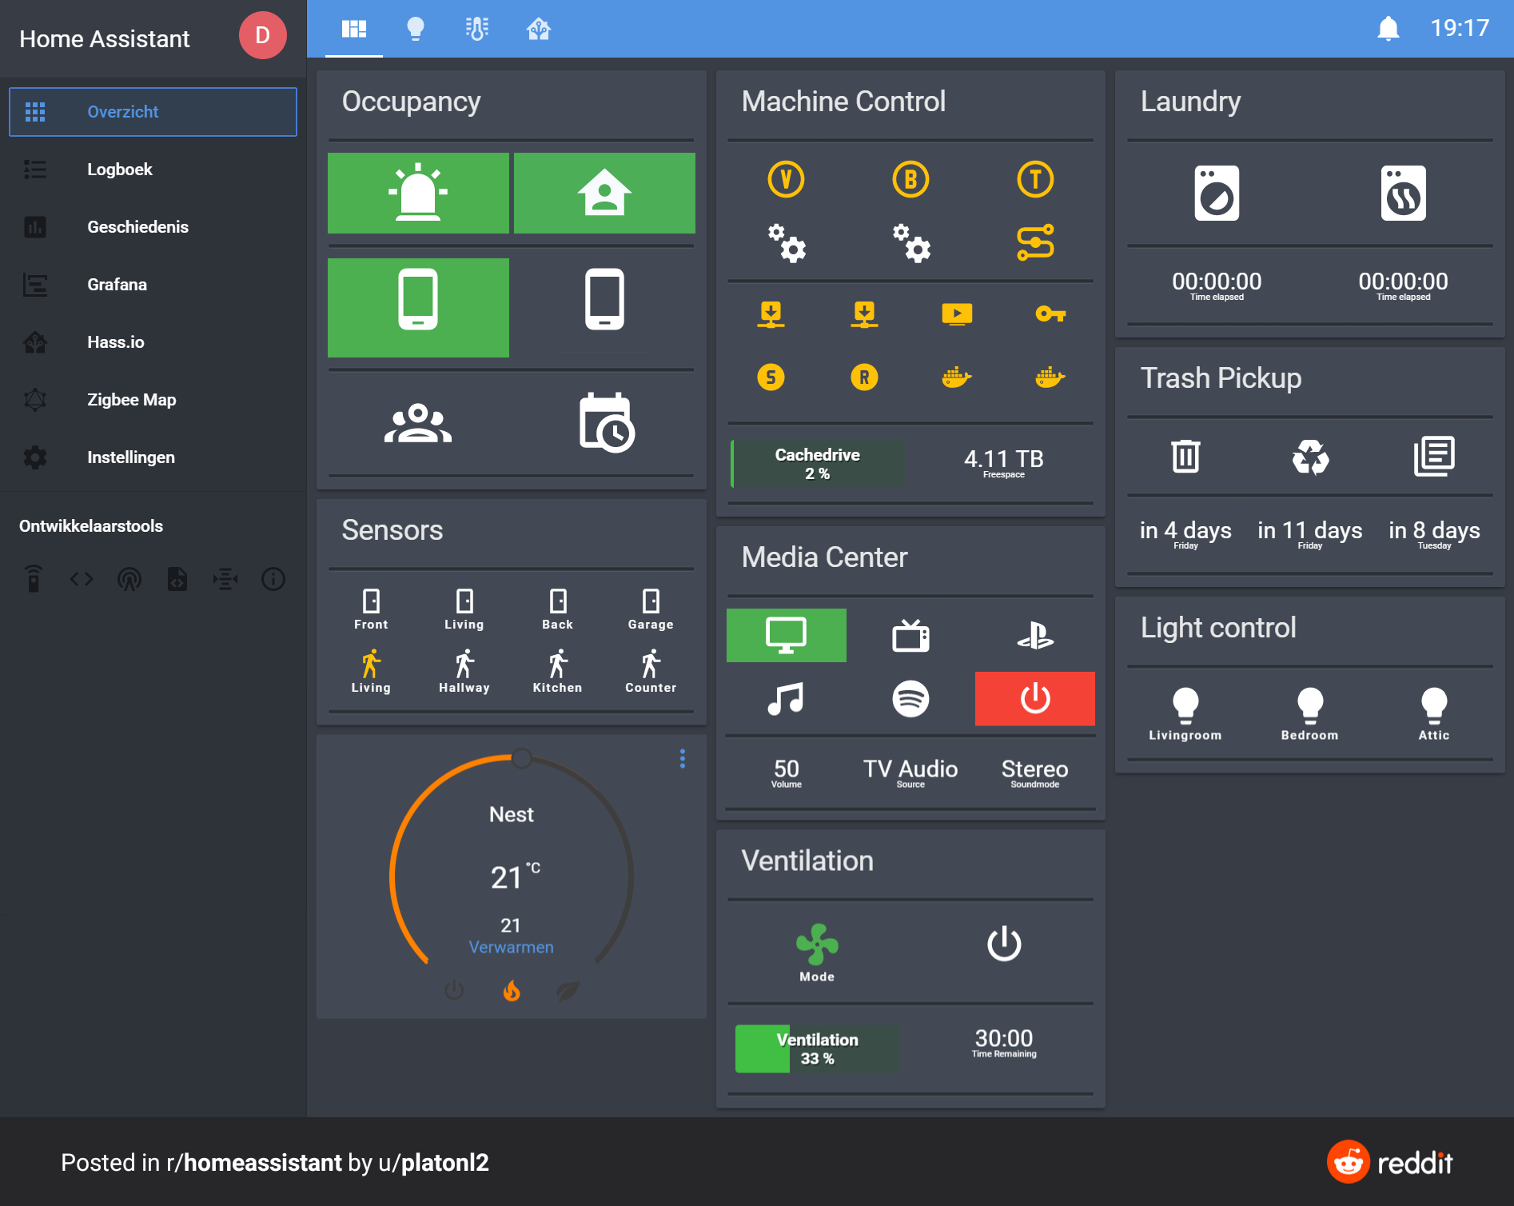Click the green ventilation fan Mode icon
This screenshot has height=1206, width=1514.
(817, 944)
